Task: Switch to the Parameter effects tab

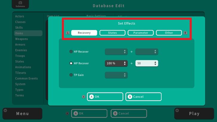Action: click(141, 33)
